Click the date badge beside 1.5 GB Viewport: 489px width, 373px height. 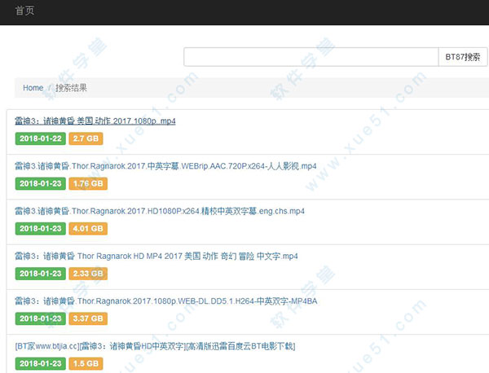click(x=41, y=363)
